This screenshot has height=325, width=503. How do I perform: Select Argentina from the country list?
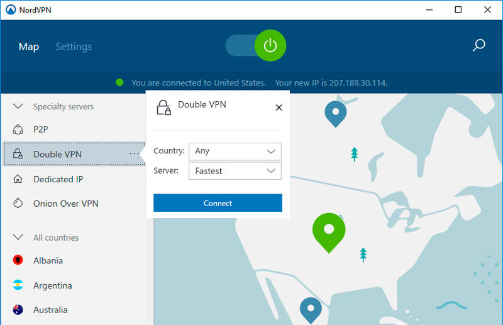pos(53,285)
